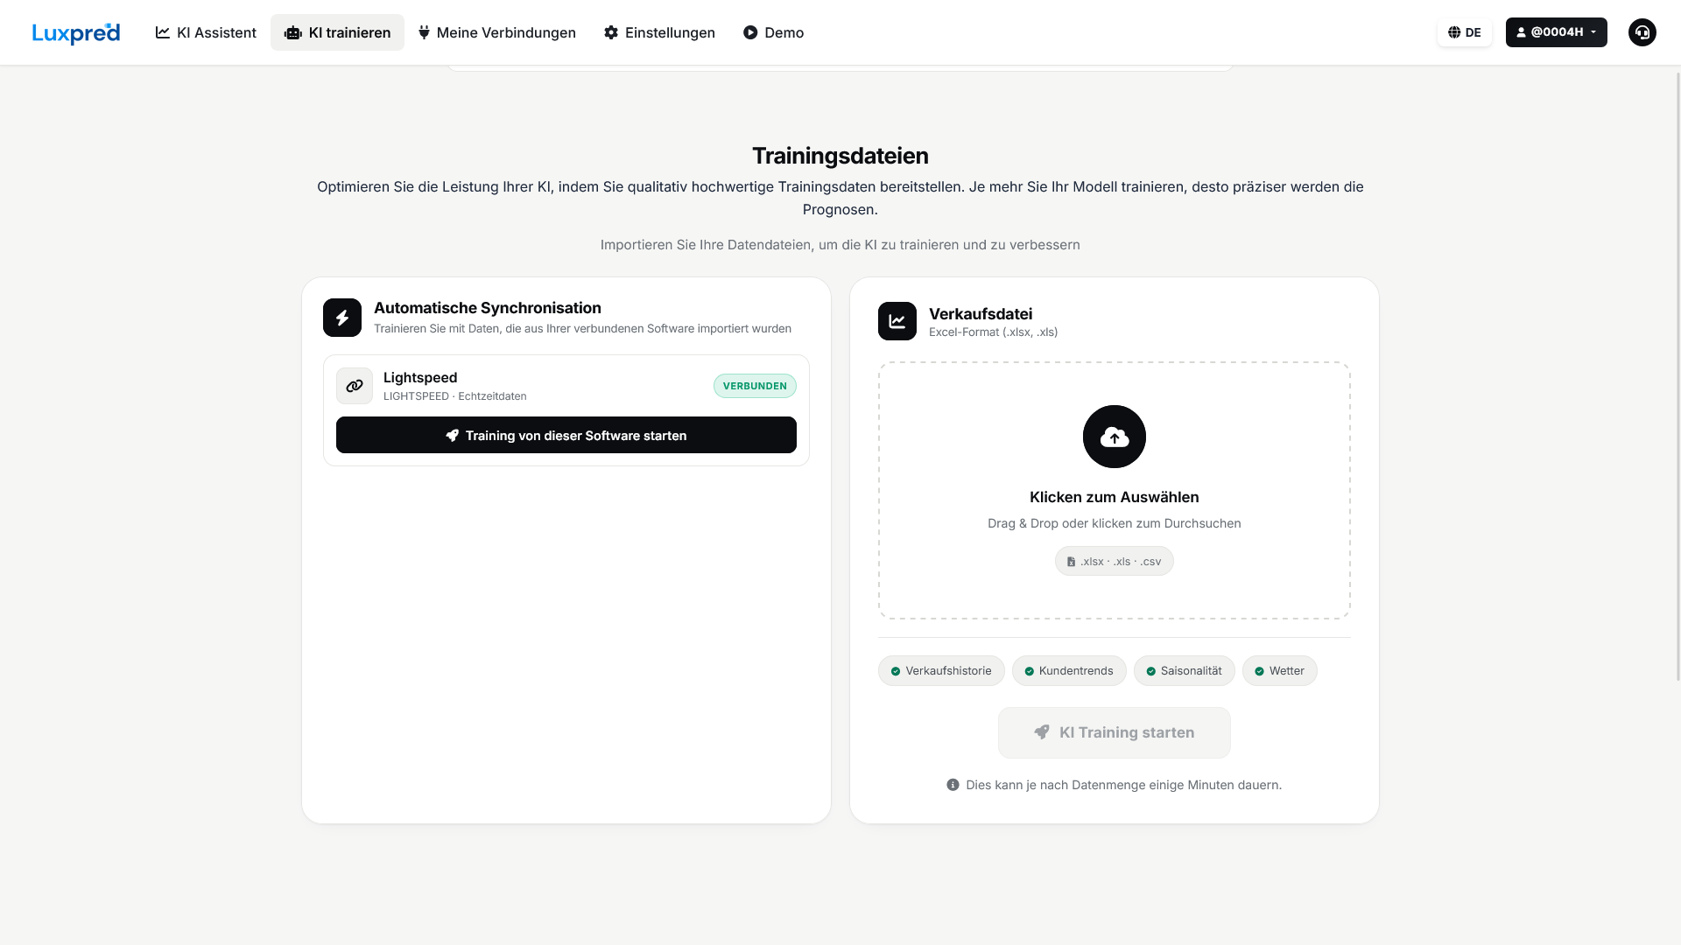
Task: Click the page's vertical scrollbar
Action: 1677,376
